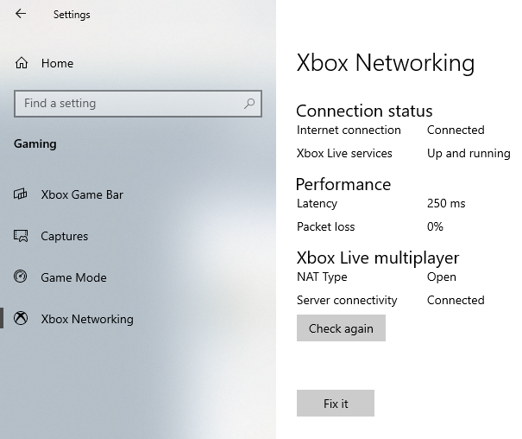Open the Xbox Game Bar settings page
The height and width of the screenshot is (439, 522).
[x=138, y=194]
